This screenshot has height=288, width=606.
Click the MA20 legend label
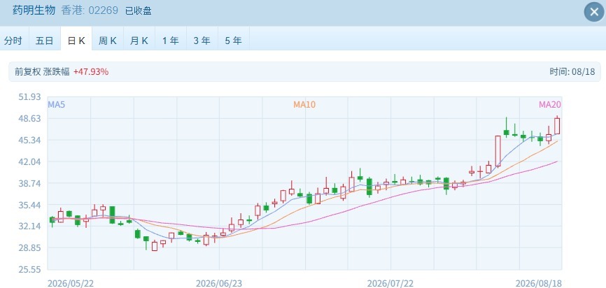[549, 105]
